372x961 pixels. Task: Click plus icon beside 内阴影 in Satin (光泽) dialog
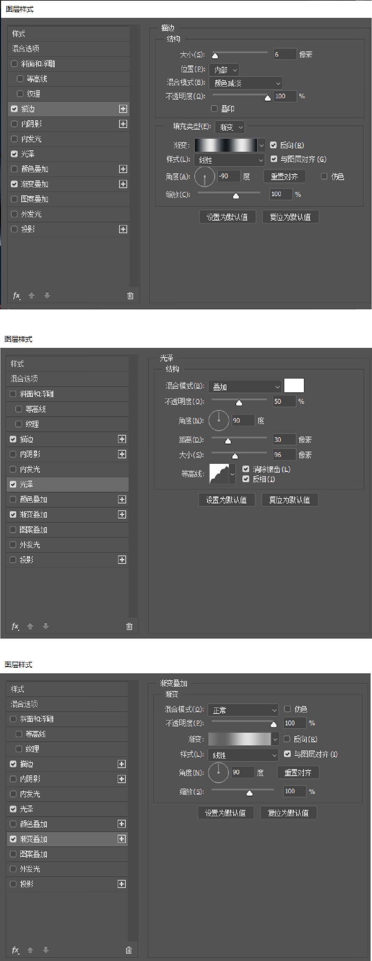tap(122, 454)
